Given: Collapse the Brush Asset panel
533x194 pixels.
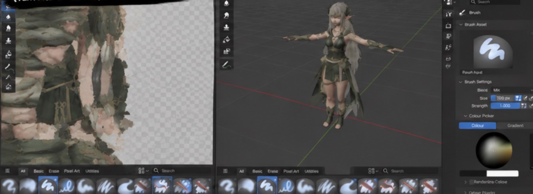Looking at the screenshot, I should (461, 25).
